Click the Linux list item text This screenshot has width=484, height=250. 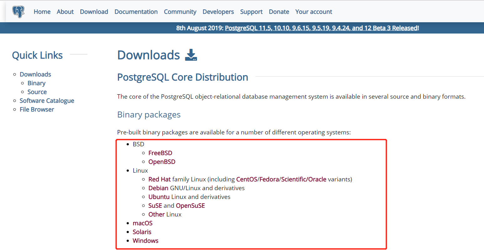140,170
